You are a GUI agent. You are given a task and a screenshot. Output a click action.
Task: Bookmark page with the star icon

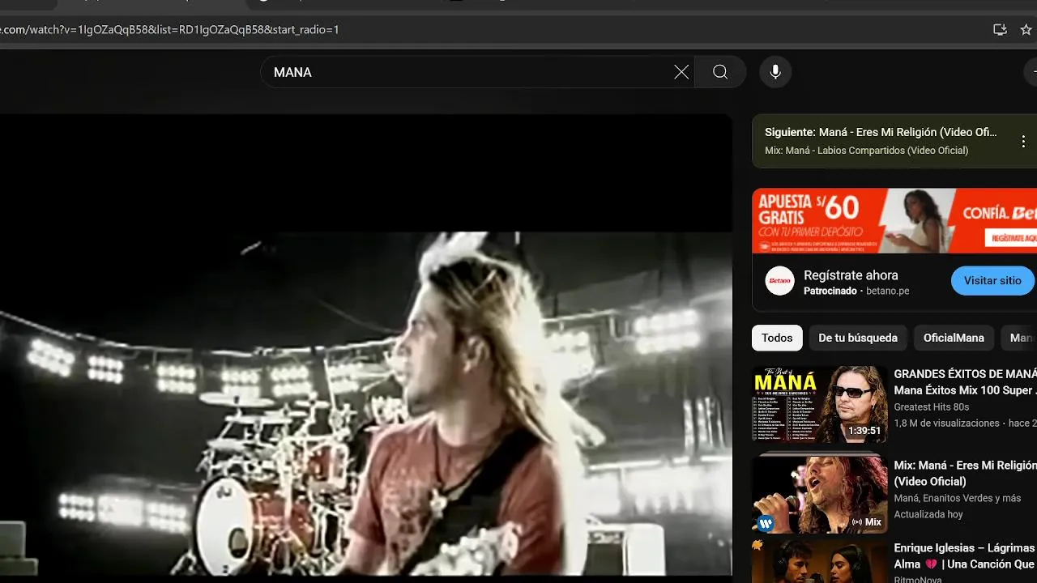tap(1027, 30)
